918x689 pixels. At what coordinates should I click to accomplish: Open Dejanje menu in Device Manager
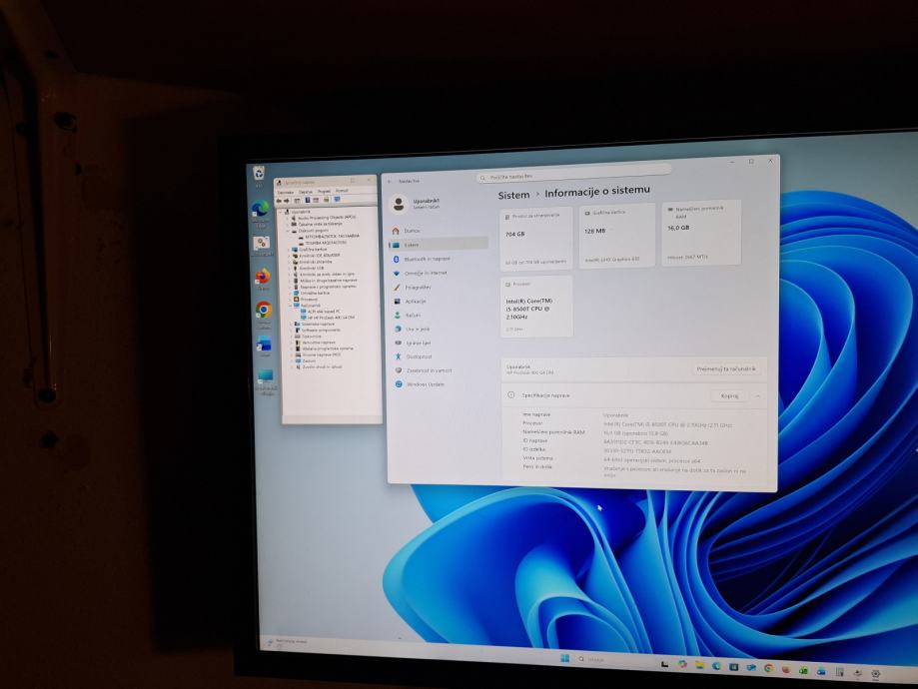tap(306, 192)
